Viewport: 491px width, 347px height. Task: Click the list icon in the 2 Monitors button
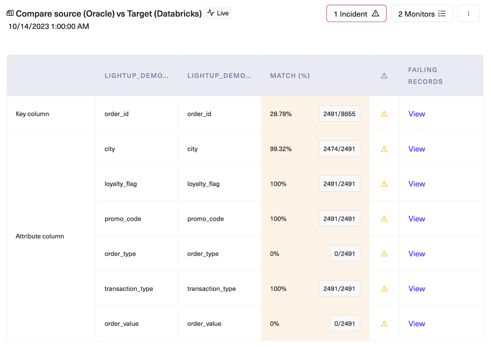tap(442, 14)
